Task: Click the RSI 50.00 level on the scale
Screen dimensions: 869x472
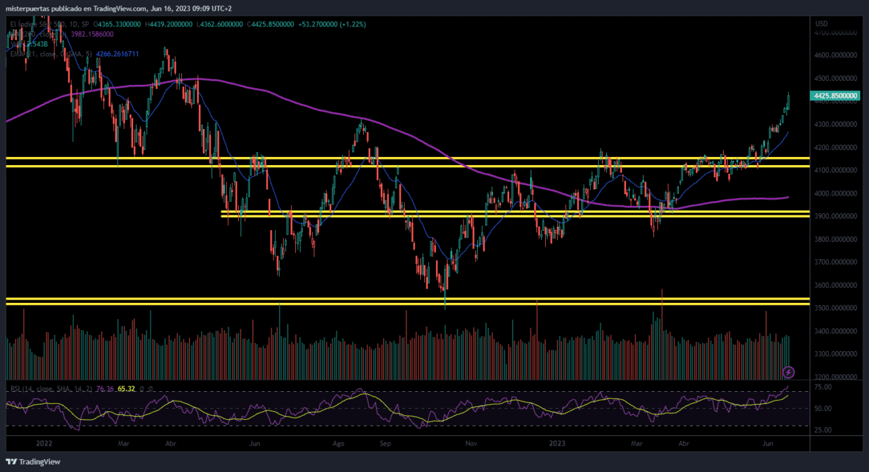Action: 824,408
